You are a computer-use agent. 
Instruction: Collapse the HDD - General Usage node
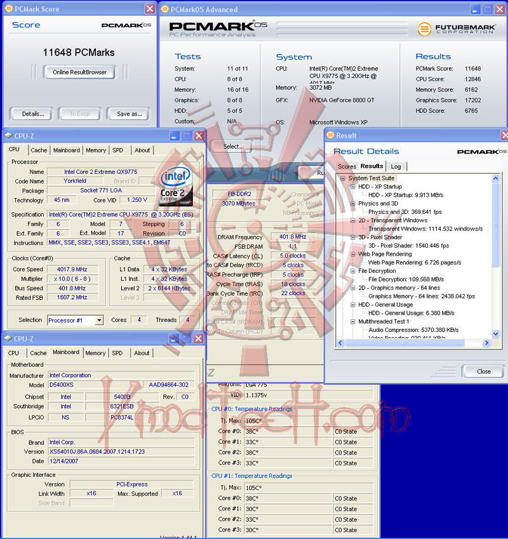(352, 305)
